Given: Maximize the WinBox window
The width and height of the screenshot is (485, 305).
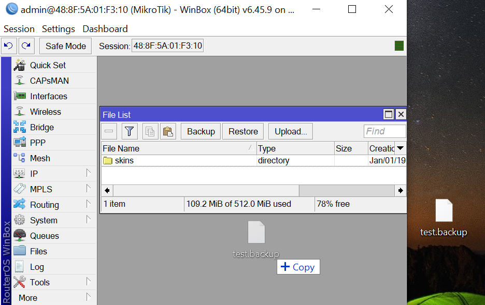Looking at the screenshot, I should [x=352, y=9].
